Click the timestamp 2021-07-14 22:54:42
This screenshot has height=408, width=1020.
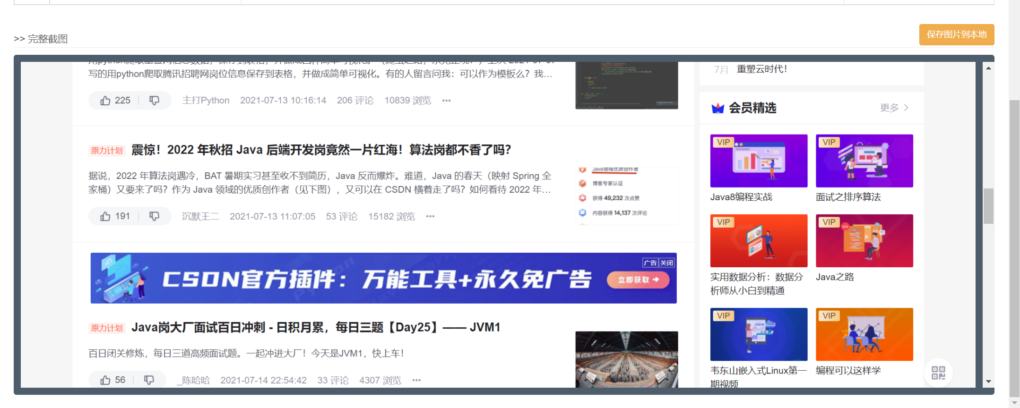263,380
